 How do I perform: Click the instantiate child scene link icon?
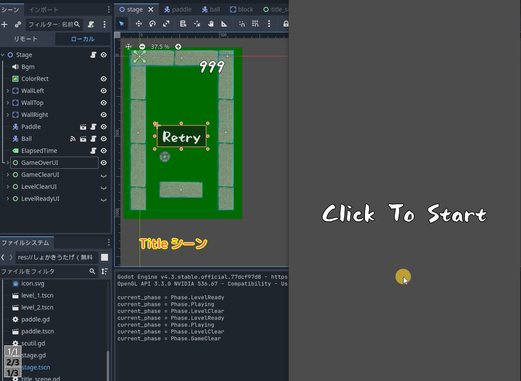coord(18,24)
